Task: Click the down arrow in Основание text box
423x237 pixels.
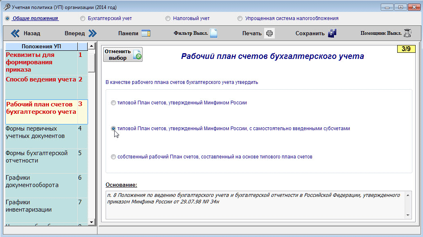Action: [407, 215]
